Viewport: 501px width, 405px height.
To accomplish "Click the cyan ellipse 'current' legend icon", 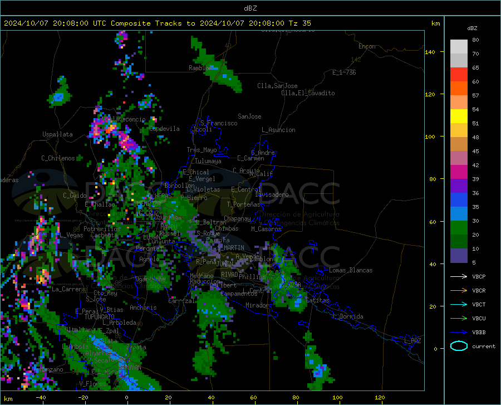I will [x=459, y=346].
